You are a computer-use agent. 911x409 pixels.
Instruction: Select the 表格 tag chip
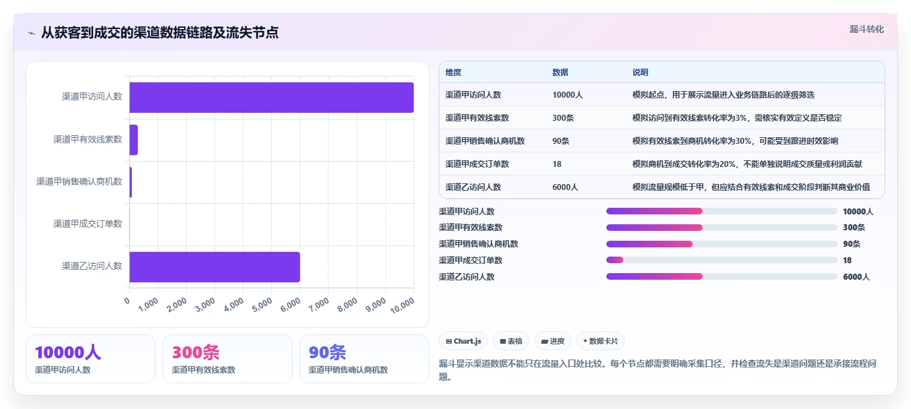(x=511, y=341)
